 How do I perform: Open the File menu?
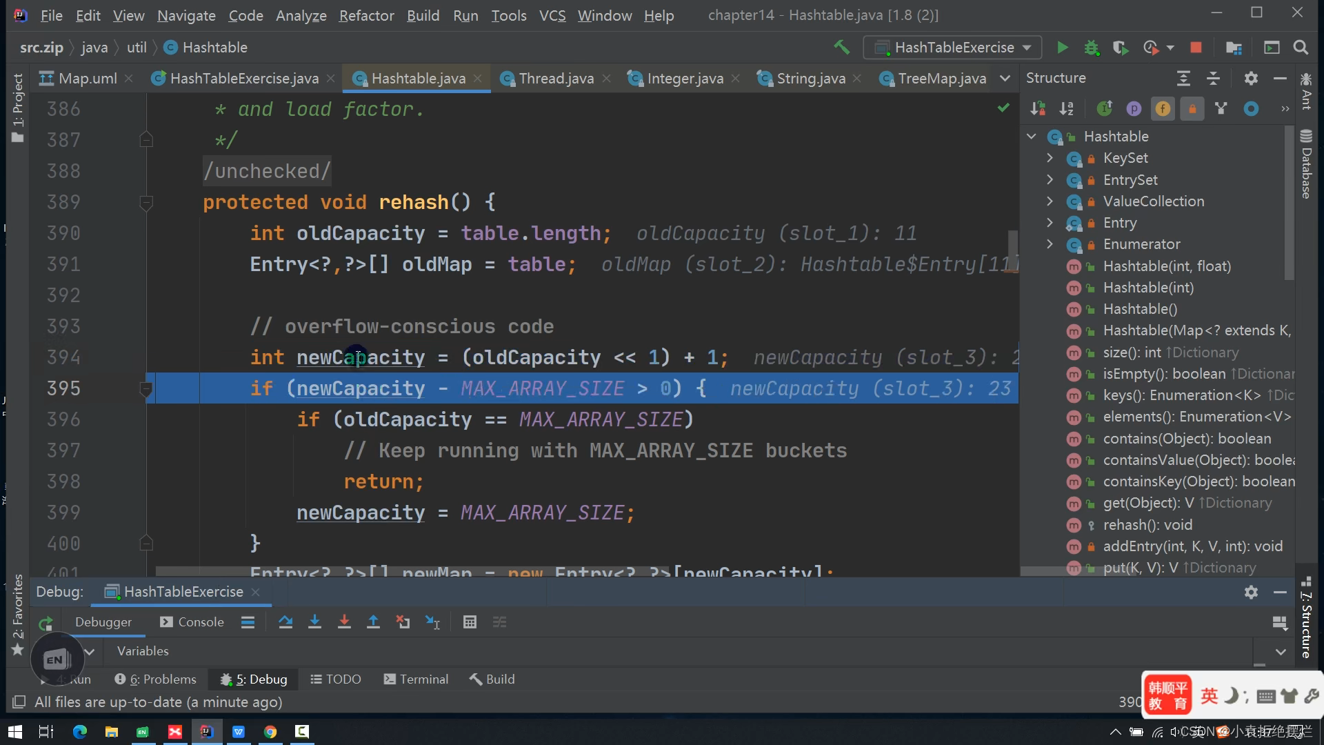[x=52, y=15]
